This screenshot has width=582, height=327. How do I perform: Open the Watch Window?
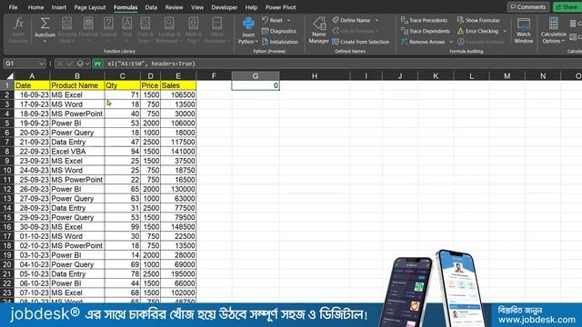click(524, 31)
